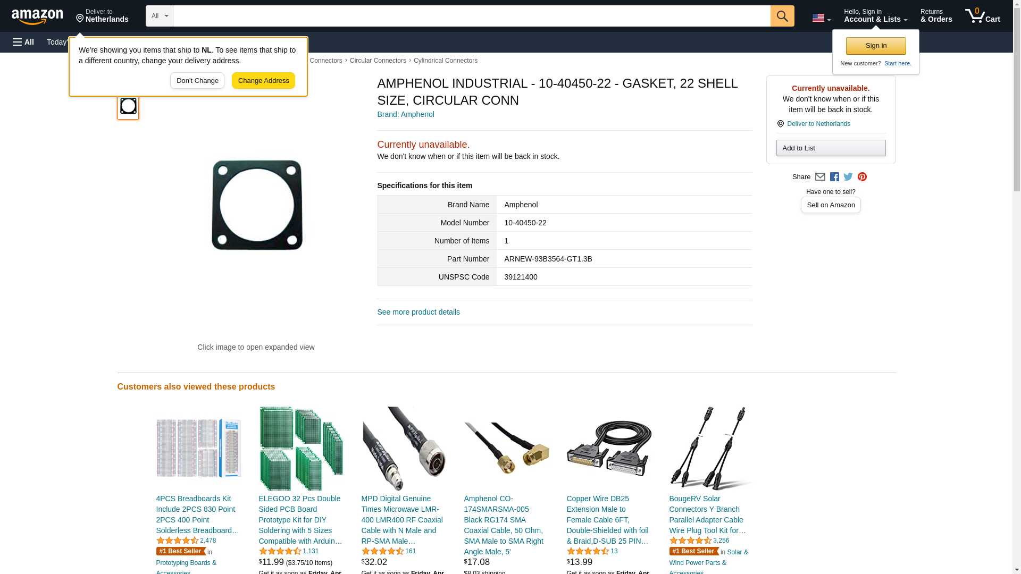Image resolution: width=1021 pixels, height=574 pixels.
Task: Select the gasket image thumbnail
Action: point(128,106)
